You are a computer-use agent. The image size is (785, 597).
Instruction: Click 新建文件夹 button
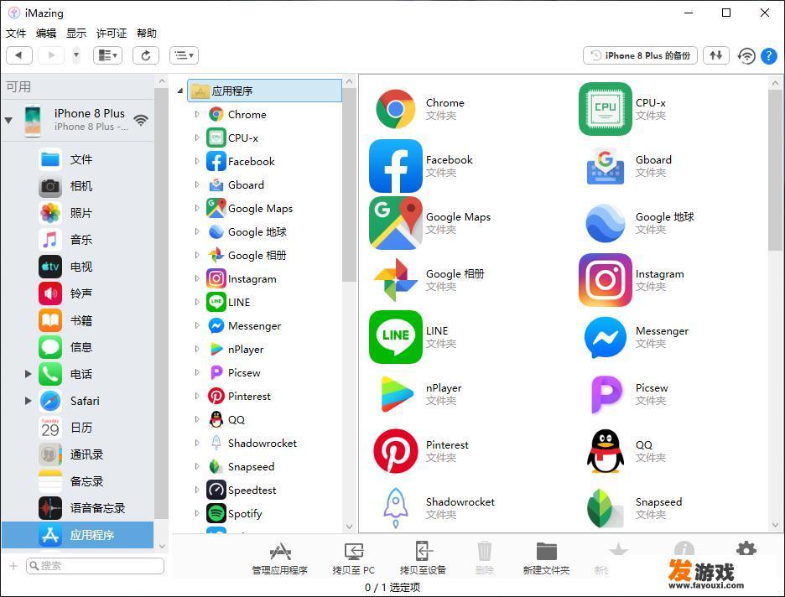point(546,558)
